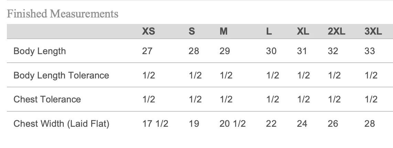Screen dimensions: 393x148
Task: Click the Body Length row label
Action: coord(39,51)
